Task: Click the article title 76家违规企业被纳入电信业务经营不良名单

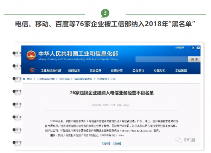Action: tap(112, 93)
